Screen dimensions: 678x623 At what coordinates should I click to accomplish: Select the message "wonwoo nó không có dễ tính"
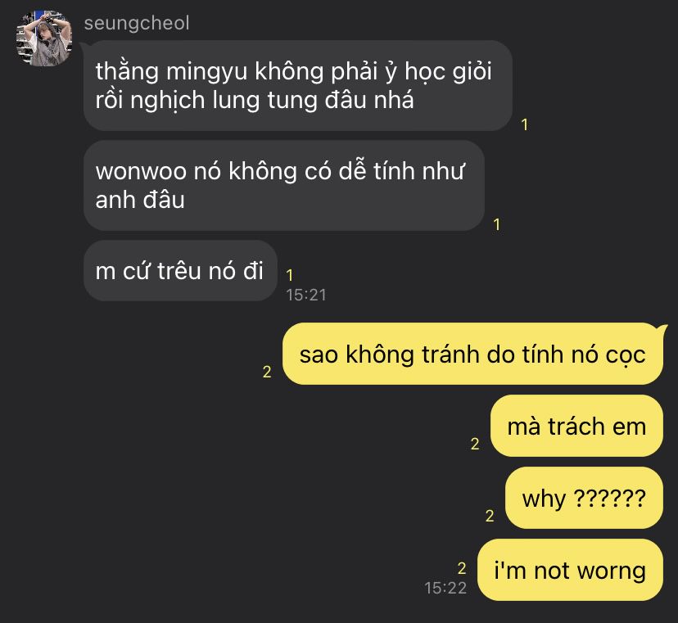tap(283, 186)
